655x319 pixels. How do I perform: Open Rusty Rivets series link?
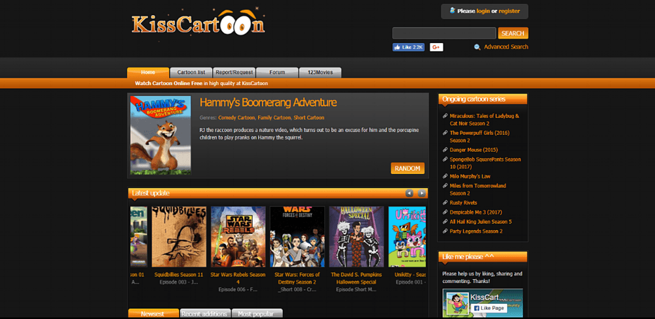[463, 203]
